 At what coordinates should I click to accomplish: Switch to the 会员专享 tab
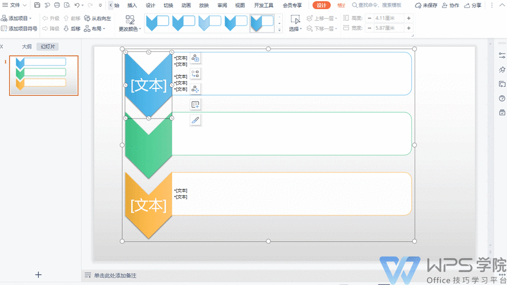click(293, 6)
